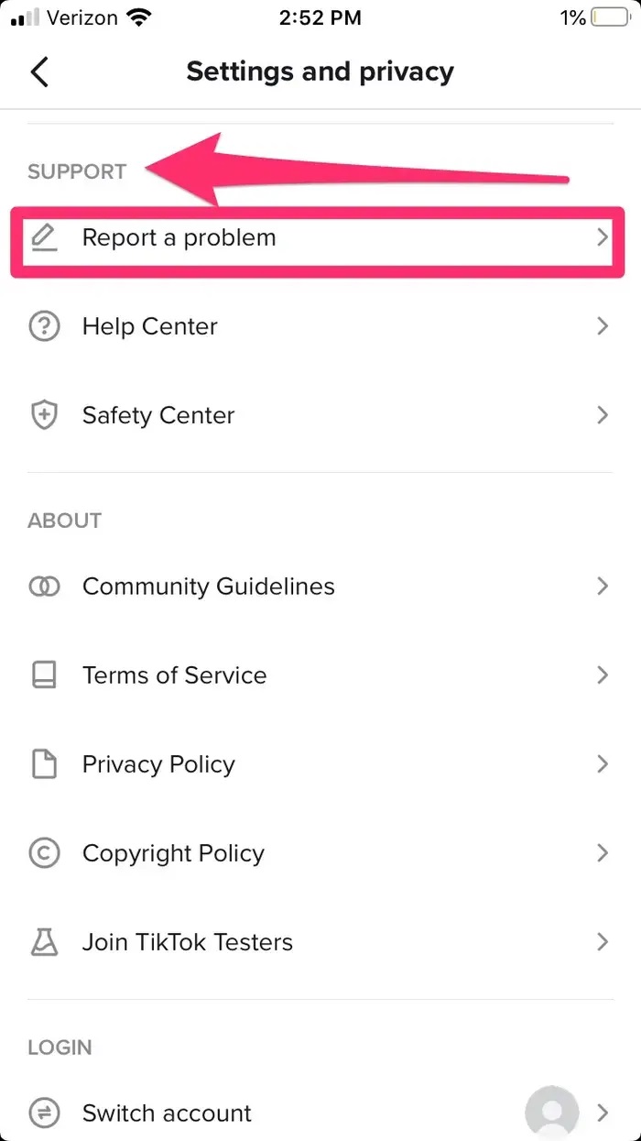Tap the pencil icon beside Report a problem

pyautogui.click(x=44, y=238)
